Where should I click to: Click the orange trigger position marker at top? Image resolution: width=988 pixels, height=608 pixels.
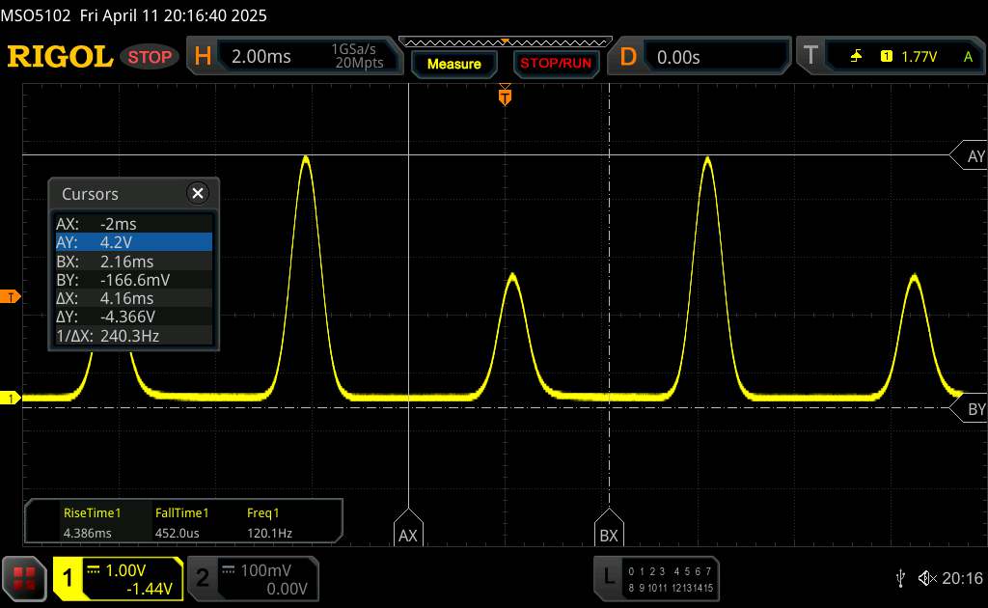[504, 96]
